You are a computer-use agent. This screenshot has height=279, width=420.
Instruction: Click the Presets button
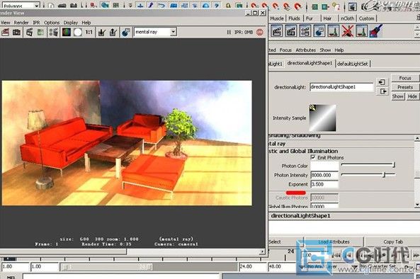[405, 87]
